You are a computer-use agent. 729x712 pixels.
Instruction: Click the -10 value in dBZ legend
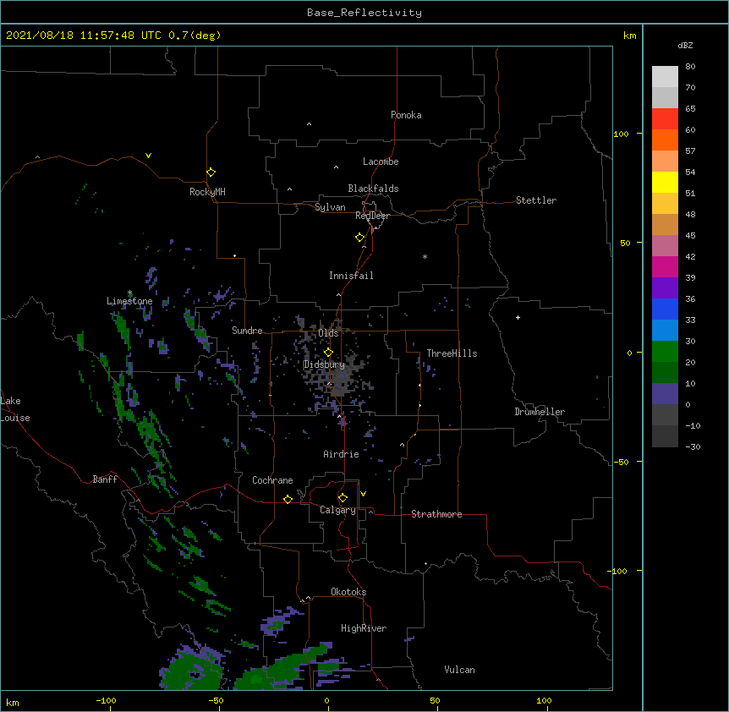pos(693,425)
